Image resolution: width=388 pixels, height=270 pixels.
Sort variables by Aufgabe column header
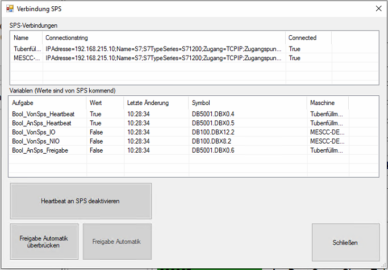[x=48, y=103]
